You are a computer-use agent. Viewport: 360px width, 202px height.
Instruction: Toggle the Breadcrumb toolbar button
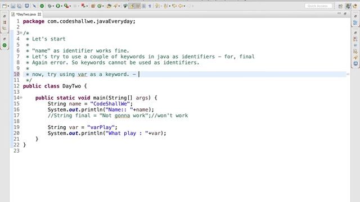coord(125,6)
